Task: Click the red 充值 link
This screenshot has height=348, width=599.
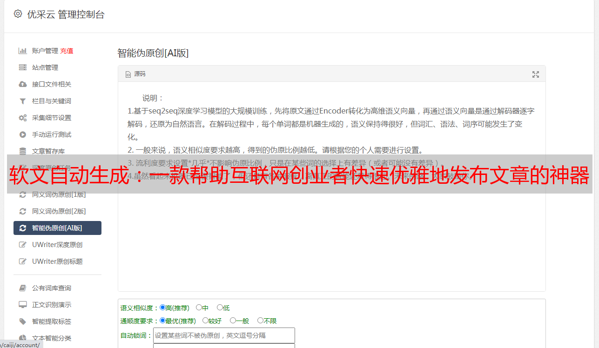Action: [67, 51]
